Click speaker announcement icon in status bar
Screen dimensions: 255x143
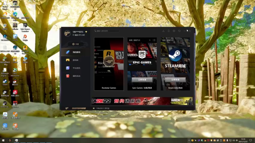(x=94, y=108)
